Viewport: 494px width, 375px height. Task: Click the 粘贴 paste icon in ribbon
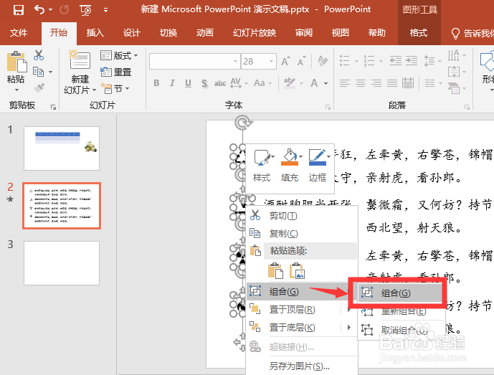16,62
